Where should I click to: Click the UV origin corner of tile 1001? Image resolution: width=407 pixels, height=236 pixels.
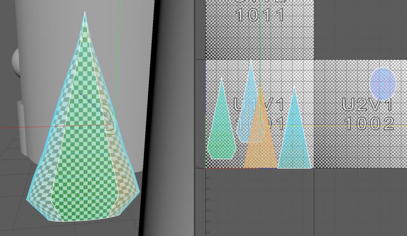pyautogui.click(x=205, y=168)
